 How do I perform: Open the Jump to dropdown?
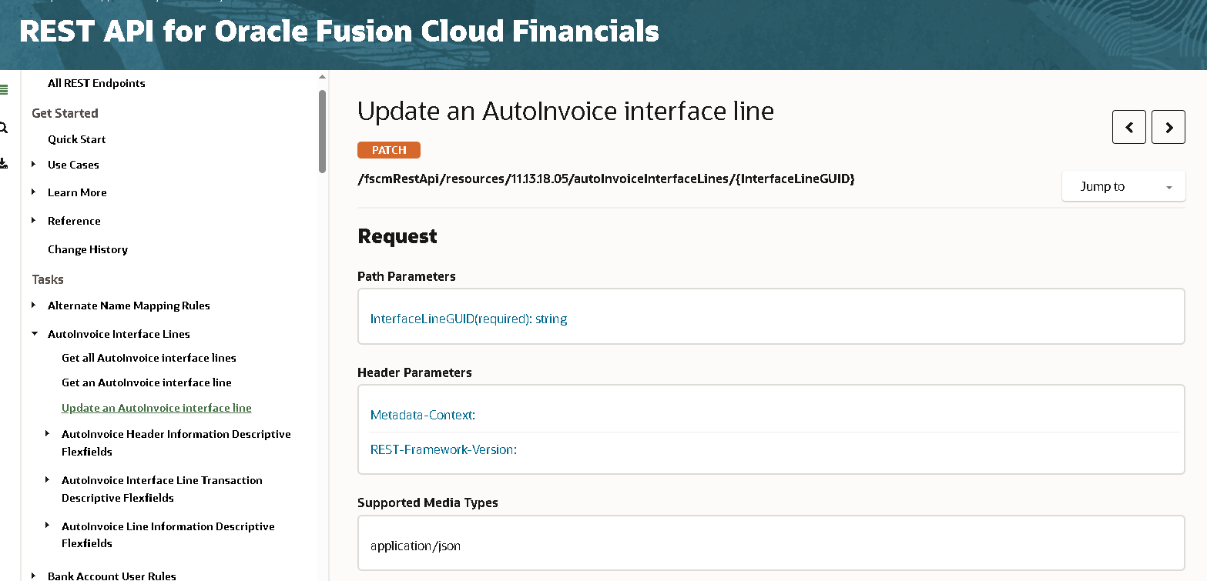pos(1122,187)
